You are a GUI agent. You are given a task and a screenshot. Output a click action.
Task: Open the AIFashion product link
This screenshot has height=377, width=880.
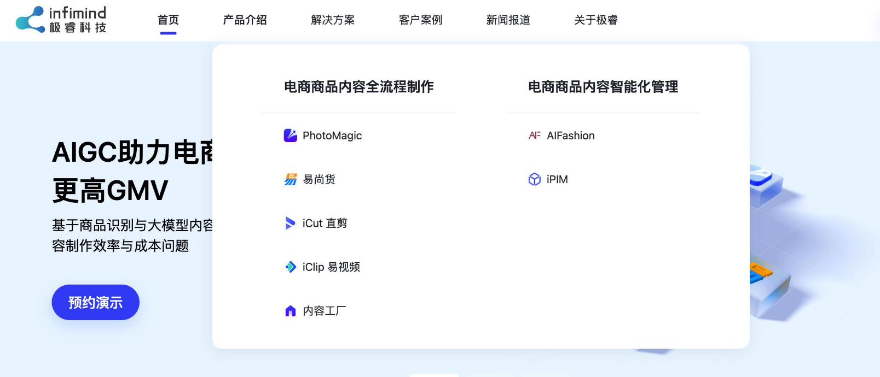point(571,136)
